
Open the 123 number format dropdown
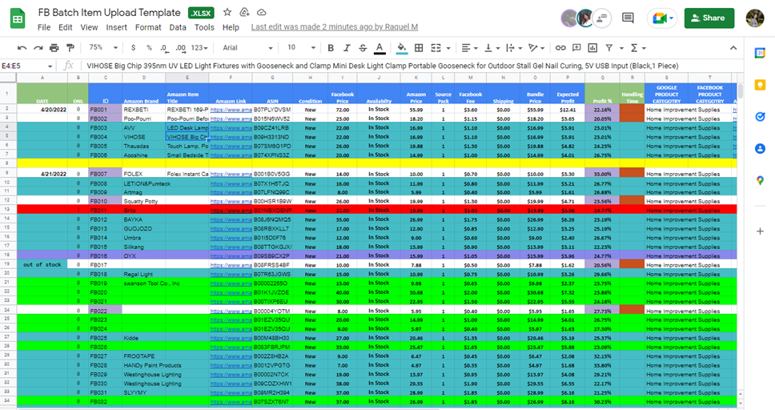tap(199, 48)
